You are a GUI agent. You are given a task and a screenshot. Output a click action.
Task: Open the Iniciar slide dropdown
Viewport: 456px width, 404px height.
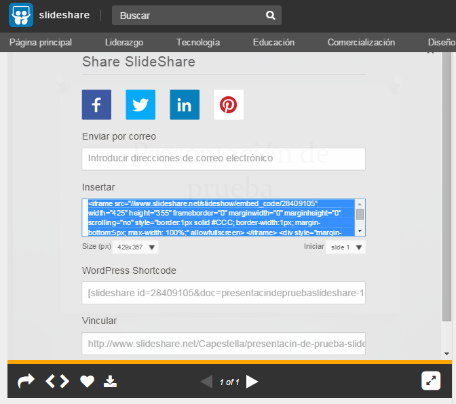tap(345, 247)
